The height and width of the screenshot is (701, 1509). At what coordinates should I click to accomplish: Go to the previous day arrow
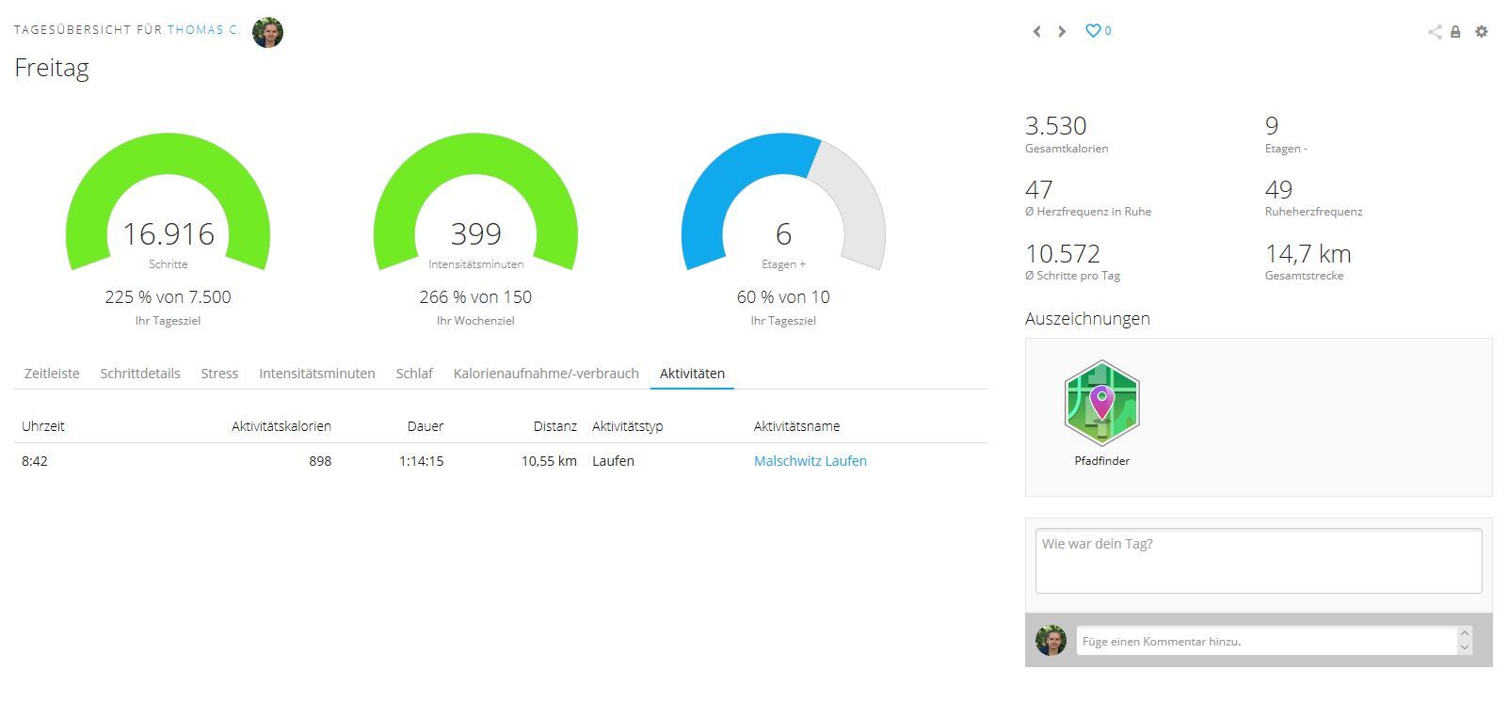pyautogui.click(x=1036, y=31)
